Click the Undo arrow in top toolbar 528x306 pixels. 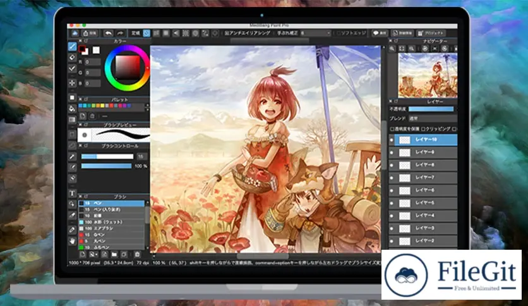108,33
